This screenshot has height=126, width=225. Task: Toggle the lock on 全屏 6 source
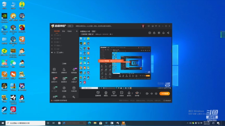pyautogui.click(x=55, y=52)
